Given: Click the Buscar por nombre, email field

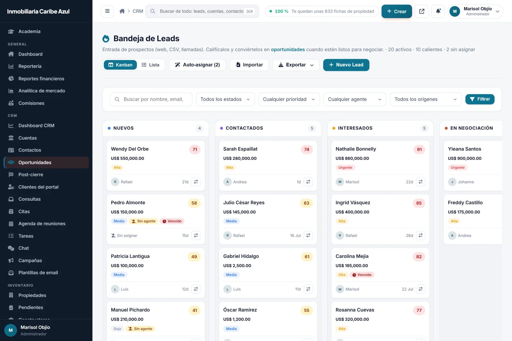Looking at the screenshot, I should pos(151,99).
